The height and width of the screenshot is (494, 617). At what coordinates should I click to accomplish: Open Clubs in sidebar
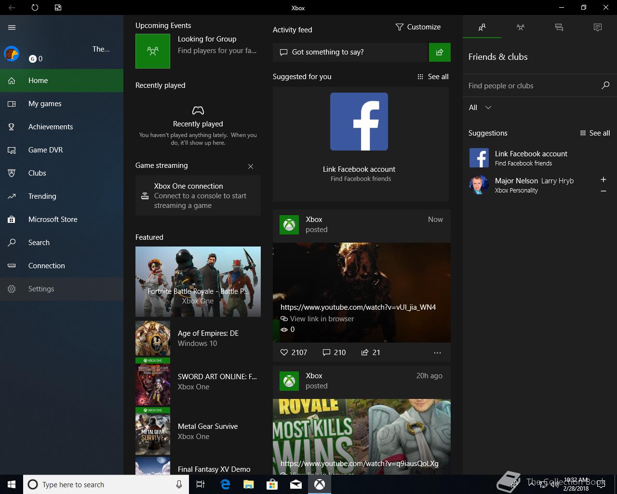pyautogui.click(x=62, y=173)
